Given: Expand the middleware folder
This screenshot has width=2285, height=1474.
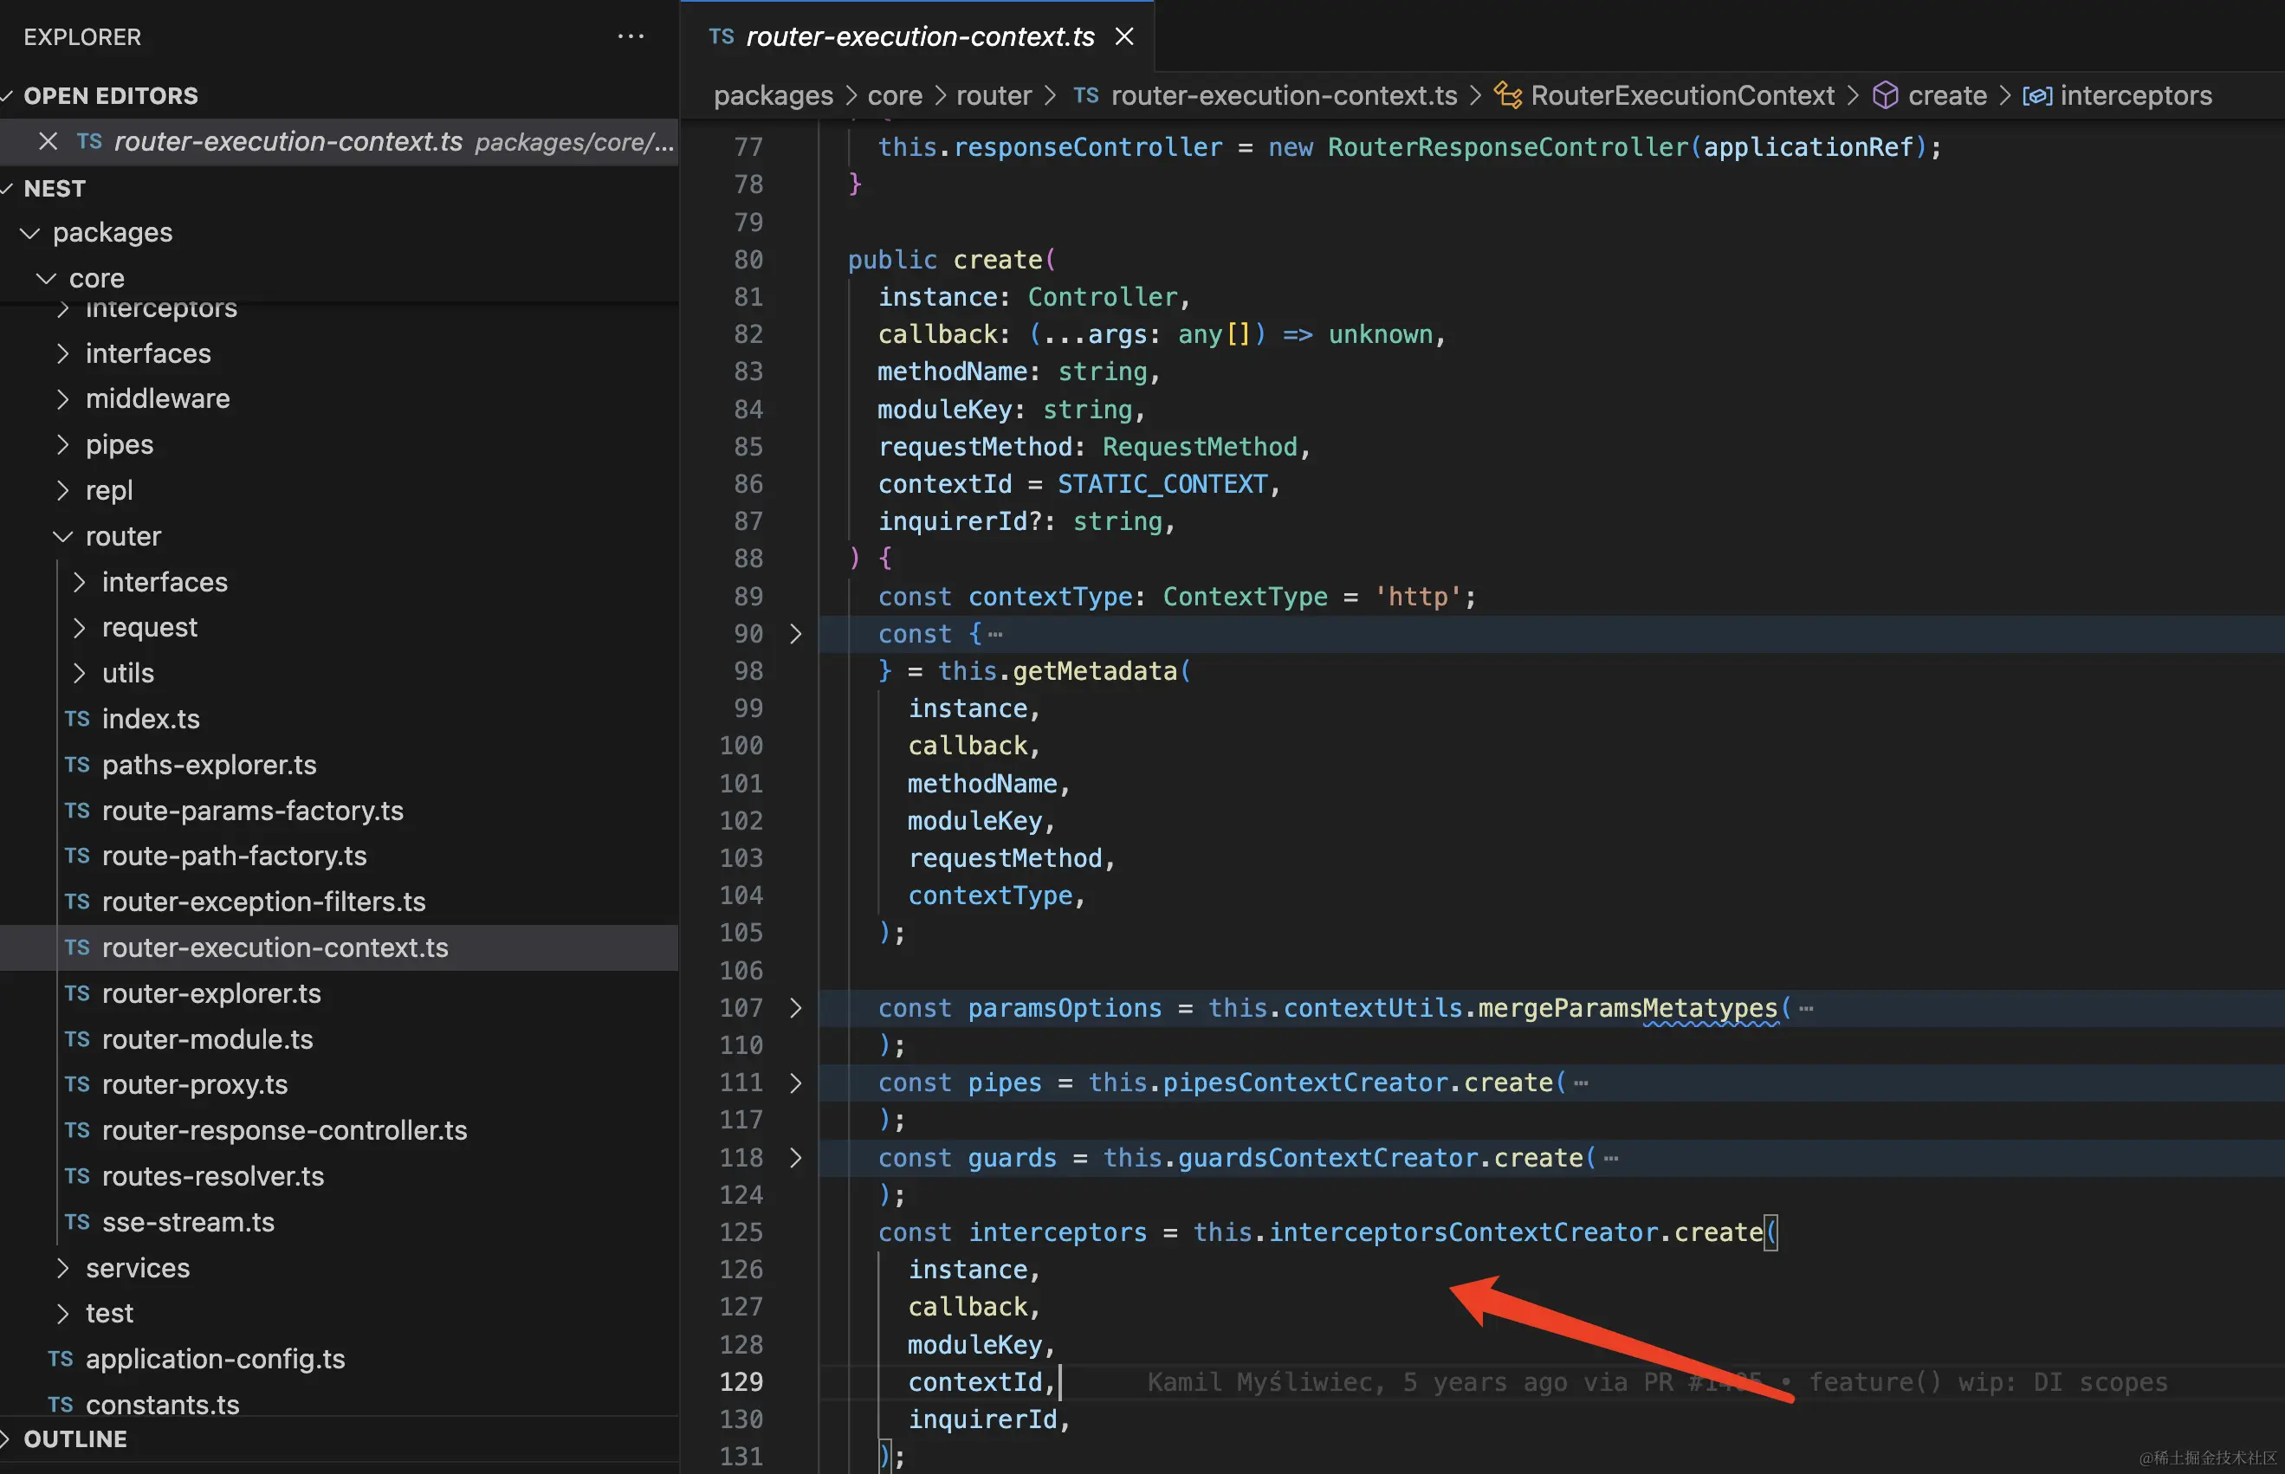Looking at the screenshot, I should (x=62, y=399).
